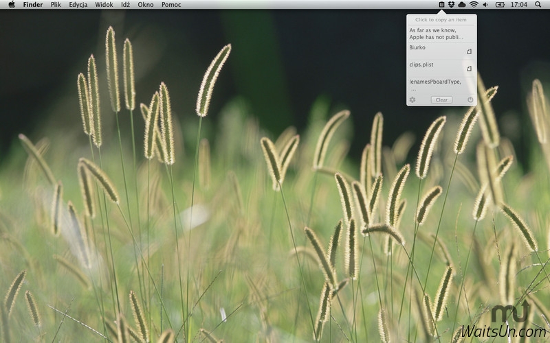Click the clipboard manager menu bar icon
550x343 pixels.
441,5
